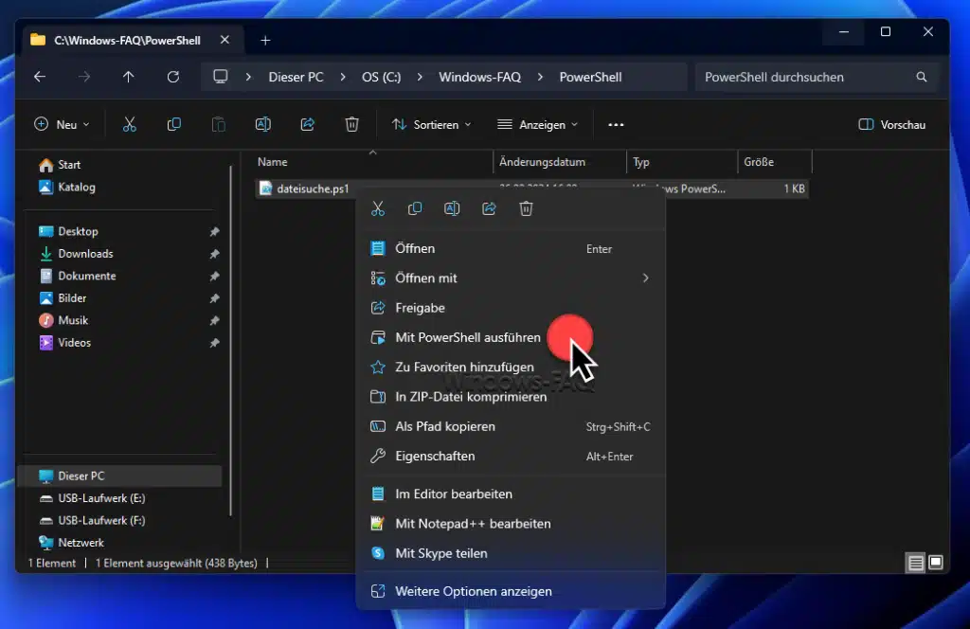Click the PowerShell breadcrumb segment
Viewport: 970px width, 629px height.
coord(590,77)
